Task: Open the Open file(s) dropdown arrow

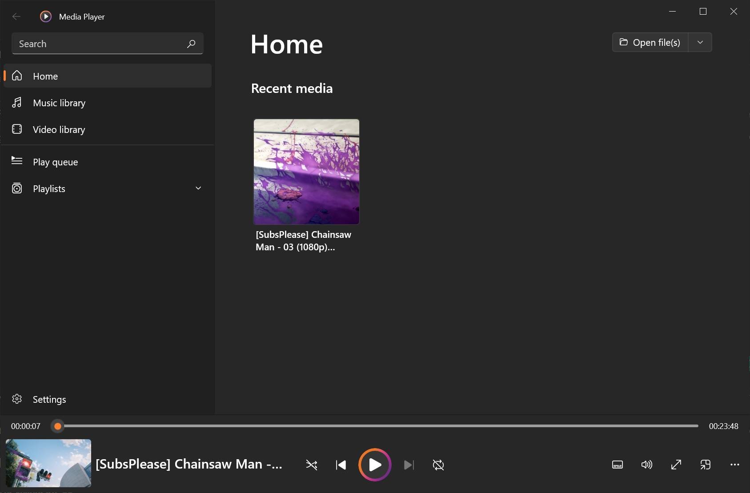Action: tap(699, 42)
